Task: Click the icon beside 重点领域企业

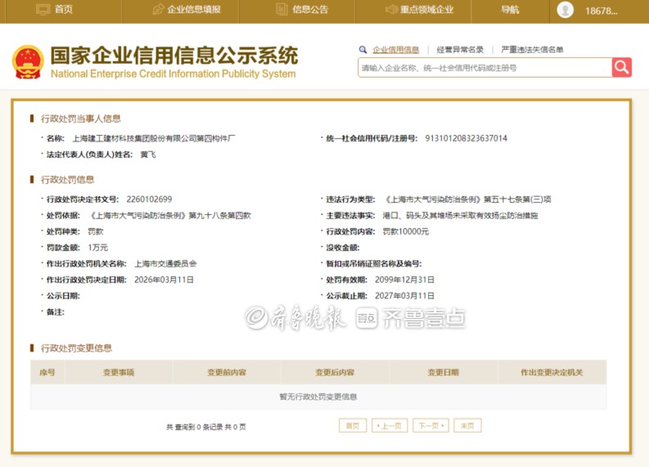Action: [x=391, y=10]
